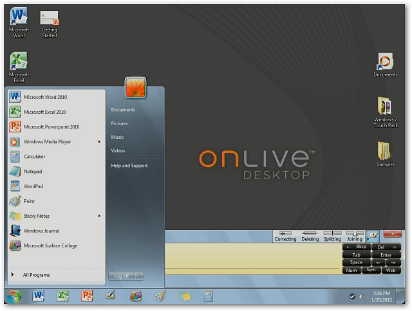Click the user account picture in Start menu
412x311 pixels.
[135, 87]
